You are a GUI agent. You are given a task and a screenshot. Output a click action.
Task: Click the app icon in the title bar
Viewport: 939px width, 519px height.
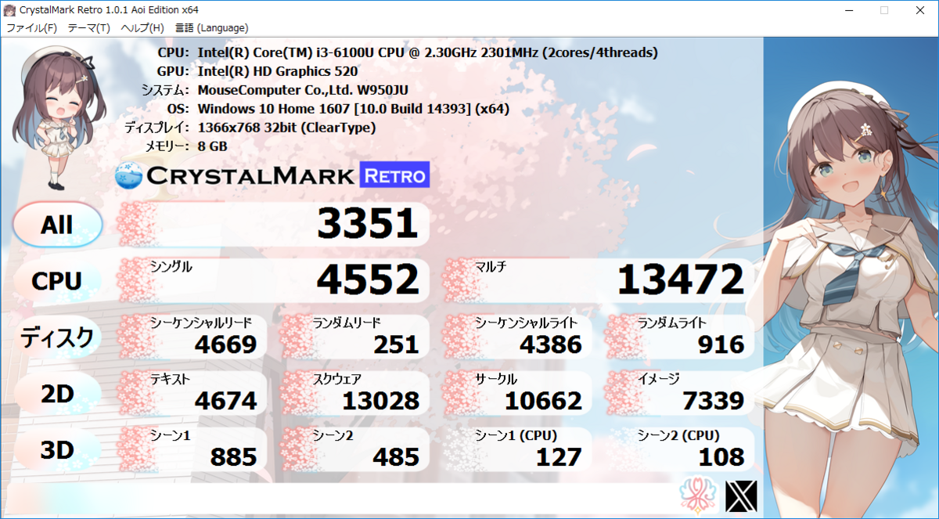coord(9,9)
